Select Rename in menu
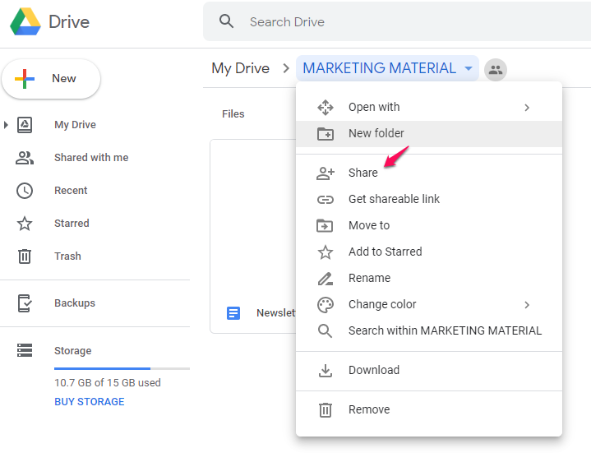Viewport: 591px width, 462px height. pyautogui.click(x=429, y=279)
